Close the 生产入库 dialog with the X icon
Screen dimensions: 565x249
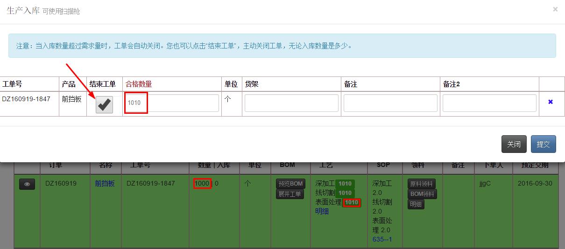click(555, 9)
